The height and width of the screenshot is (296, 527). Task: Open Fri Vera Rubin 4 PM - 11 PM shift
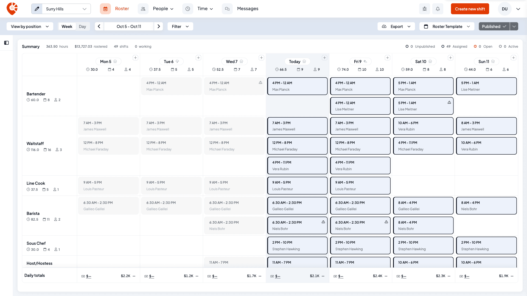360,166
